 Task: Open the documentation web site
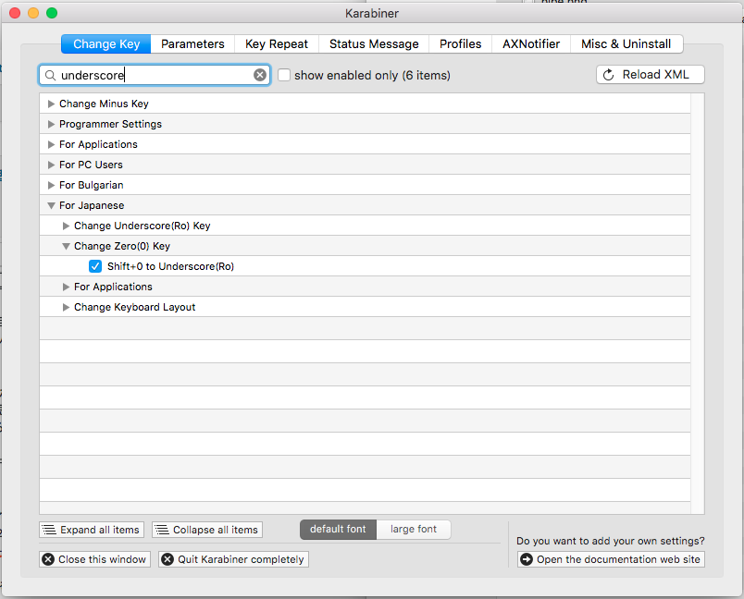611,559
